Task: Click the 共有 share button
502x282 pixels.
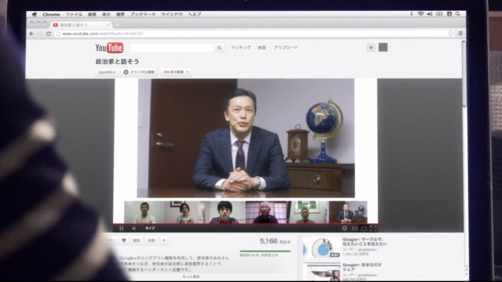Action: coord(151,241)
